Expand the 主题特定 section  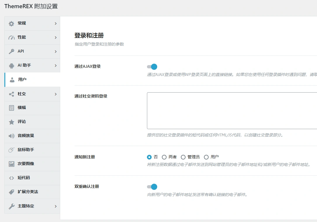coord(32,206)
